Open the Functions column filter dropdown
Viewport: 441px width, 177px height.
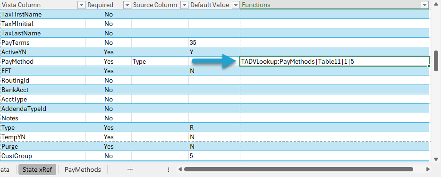point(424,5)
